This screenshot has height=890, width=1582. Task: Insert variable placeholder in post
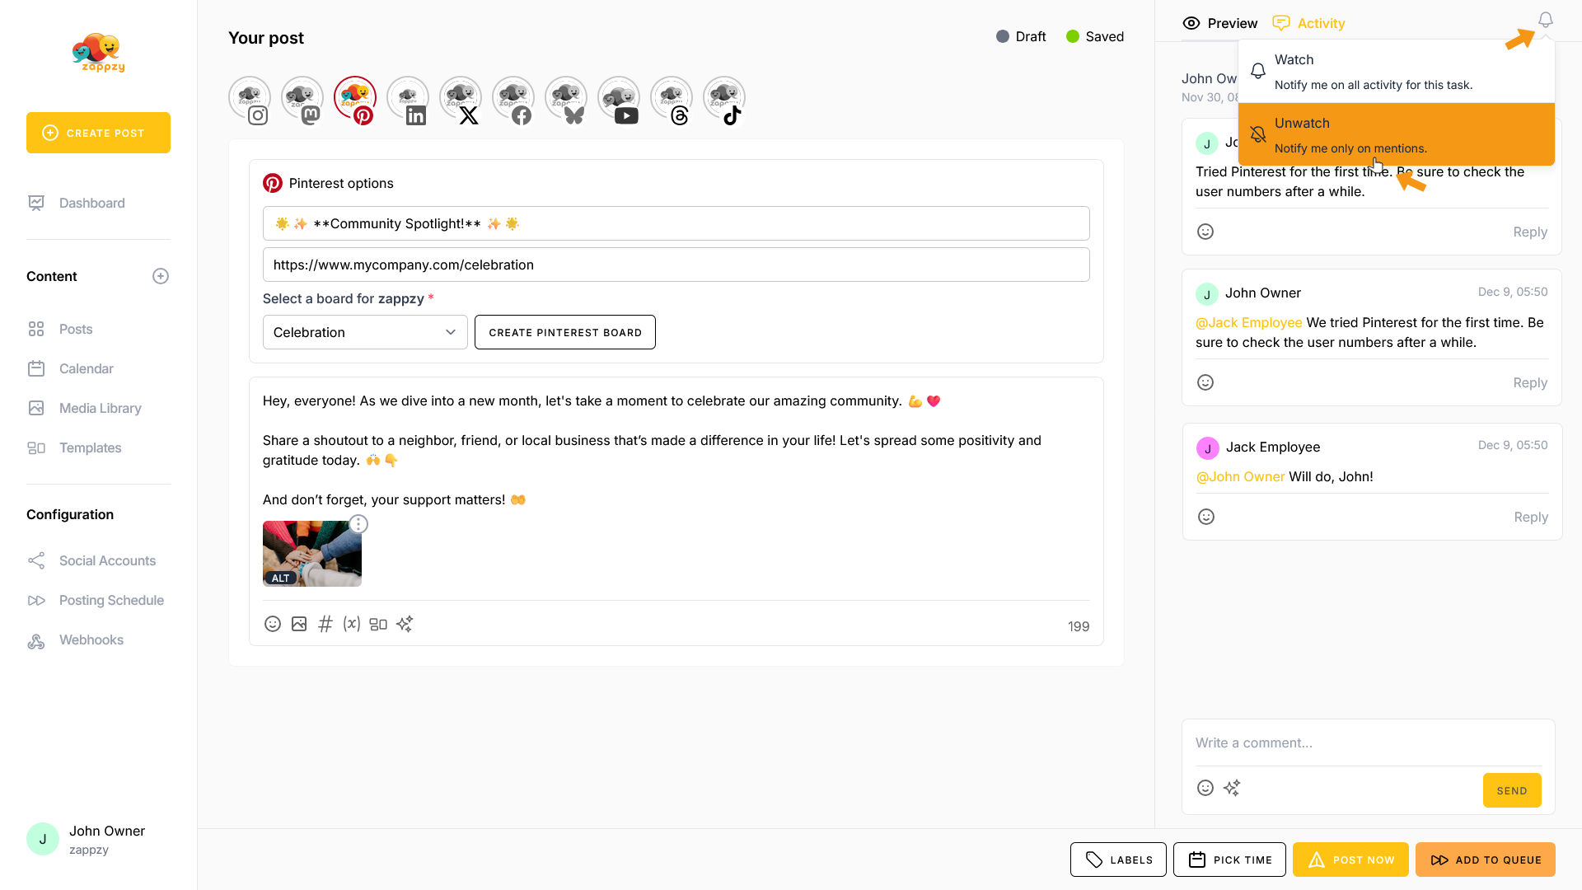point(352,625)
